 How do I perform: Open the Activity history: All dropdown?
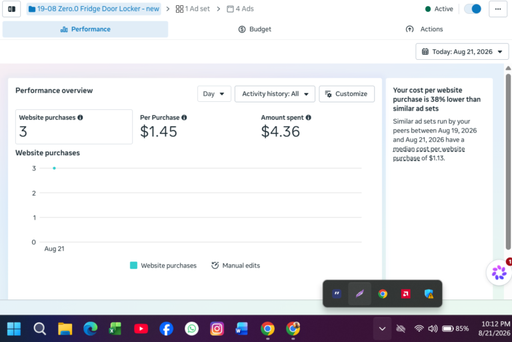(275, 94)
